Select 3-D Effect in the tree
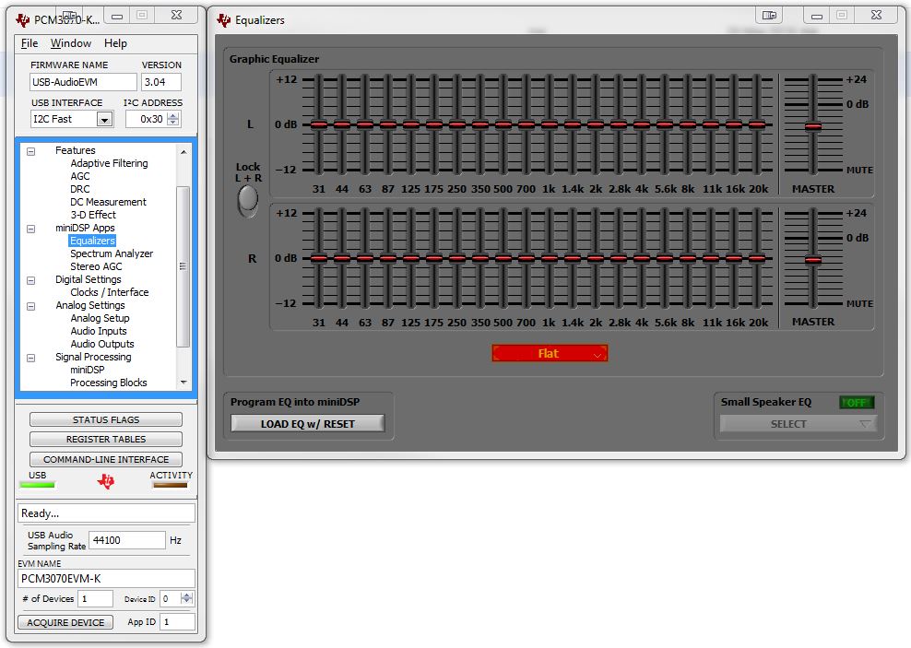The width and height of the screenshot is (911, 648). pos(93,214)
